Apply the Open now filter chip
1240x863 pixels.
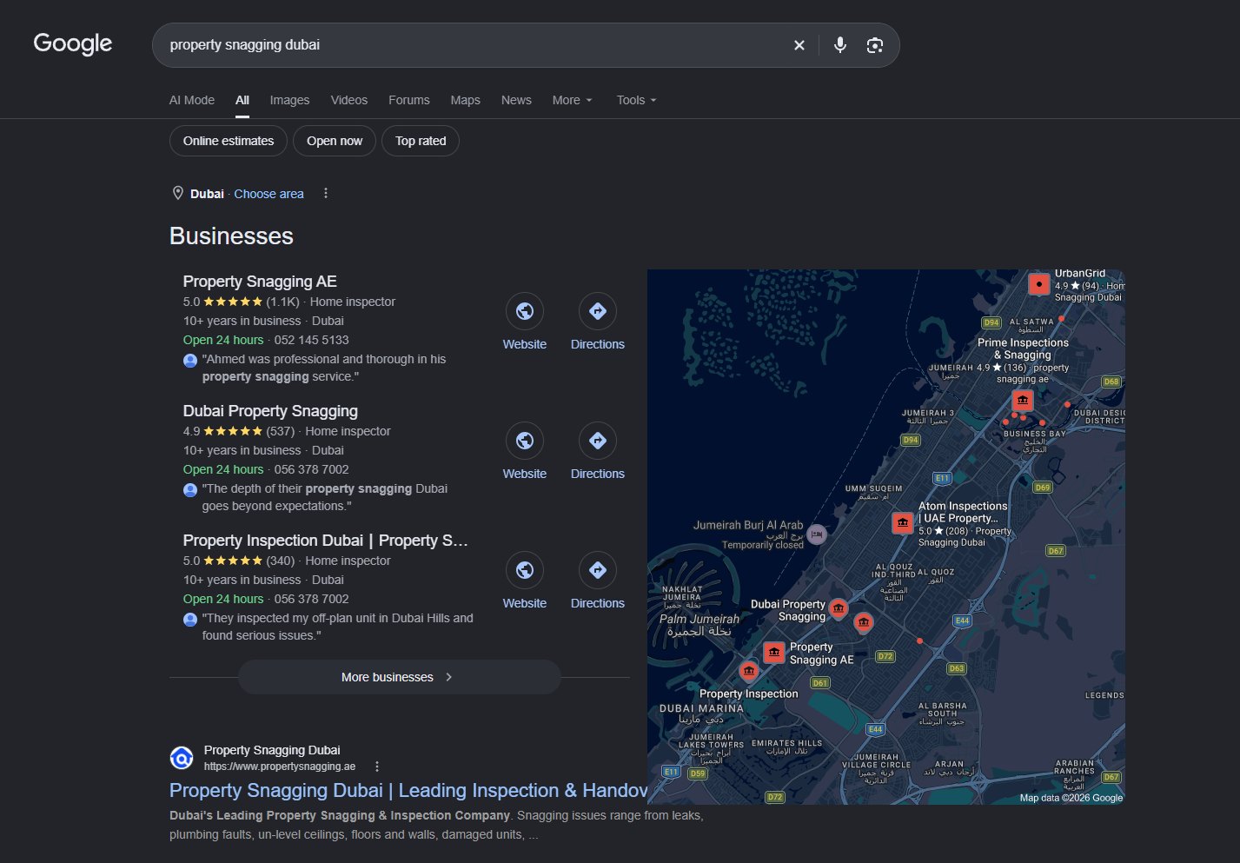tap(335, 141)
